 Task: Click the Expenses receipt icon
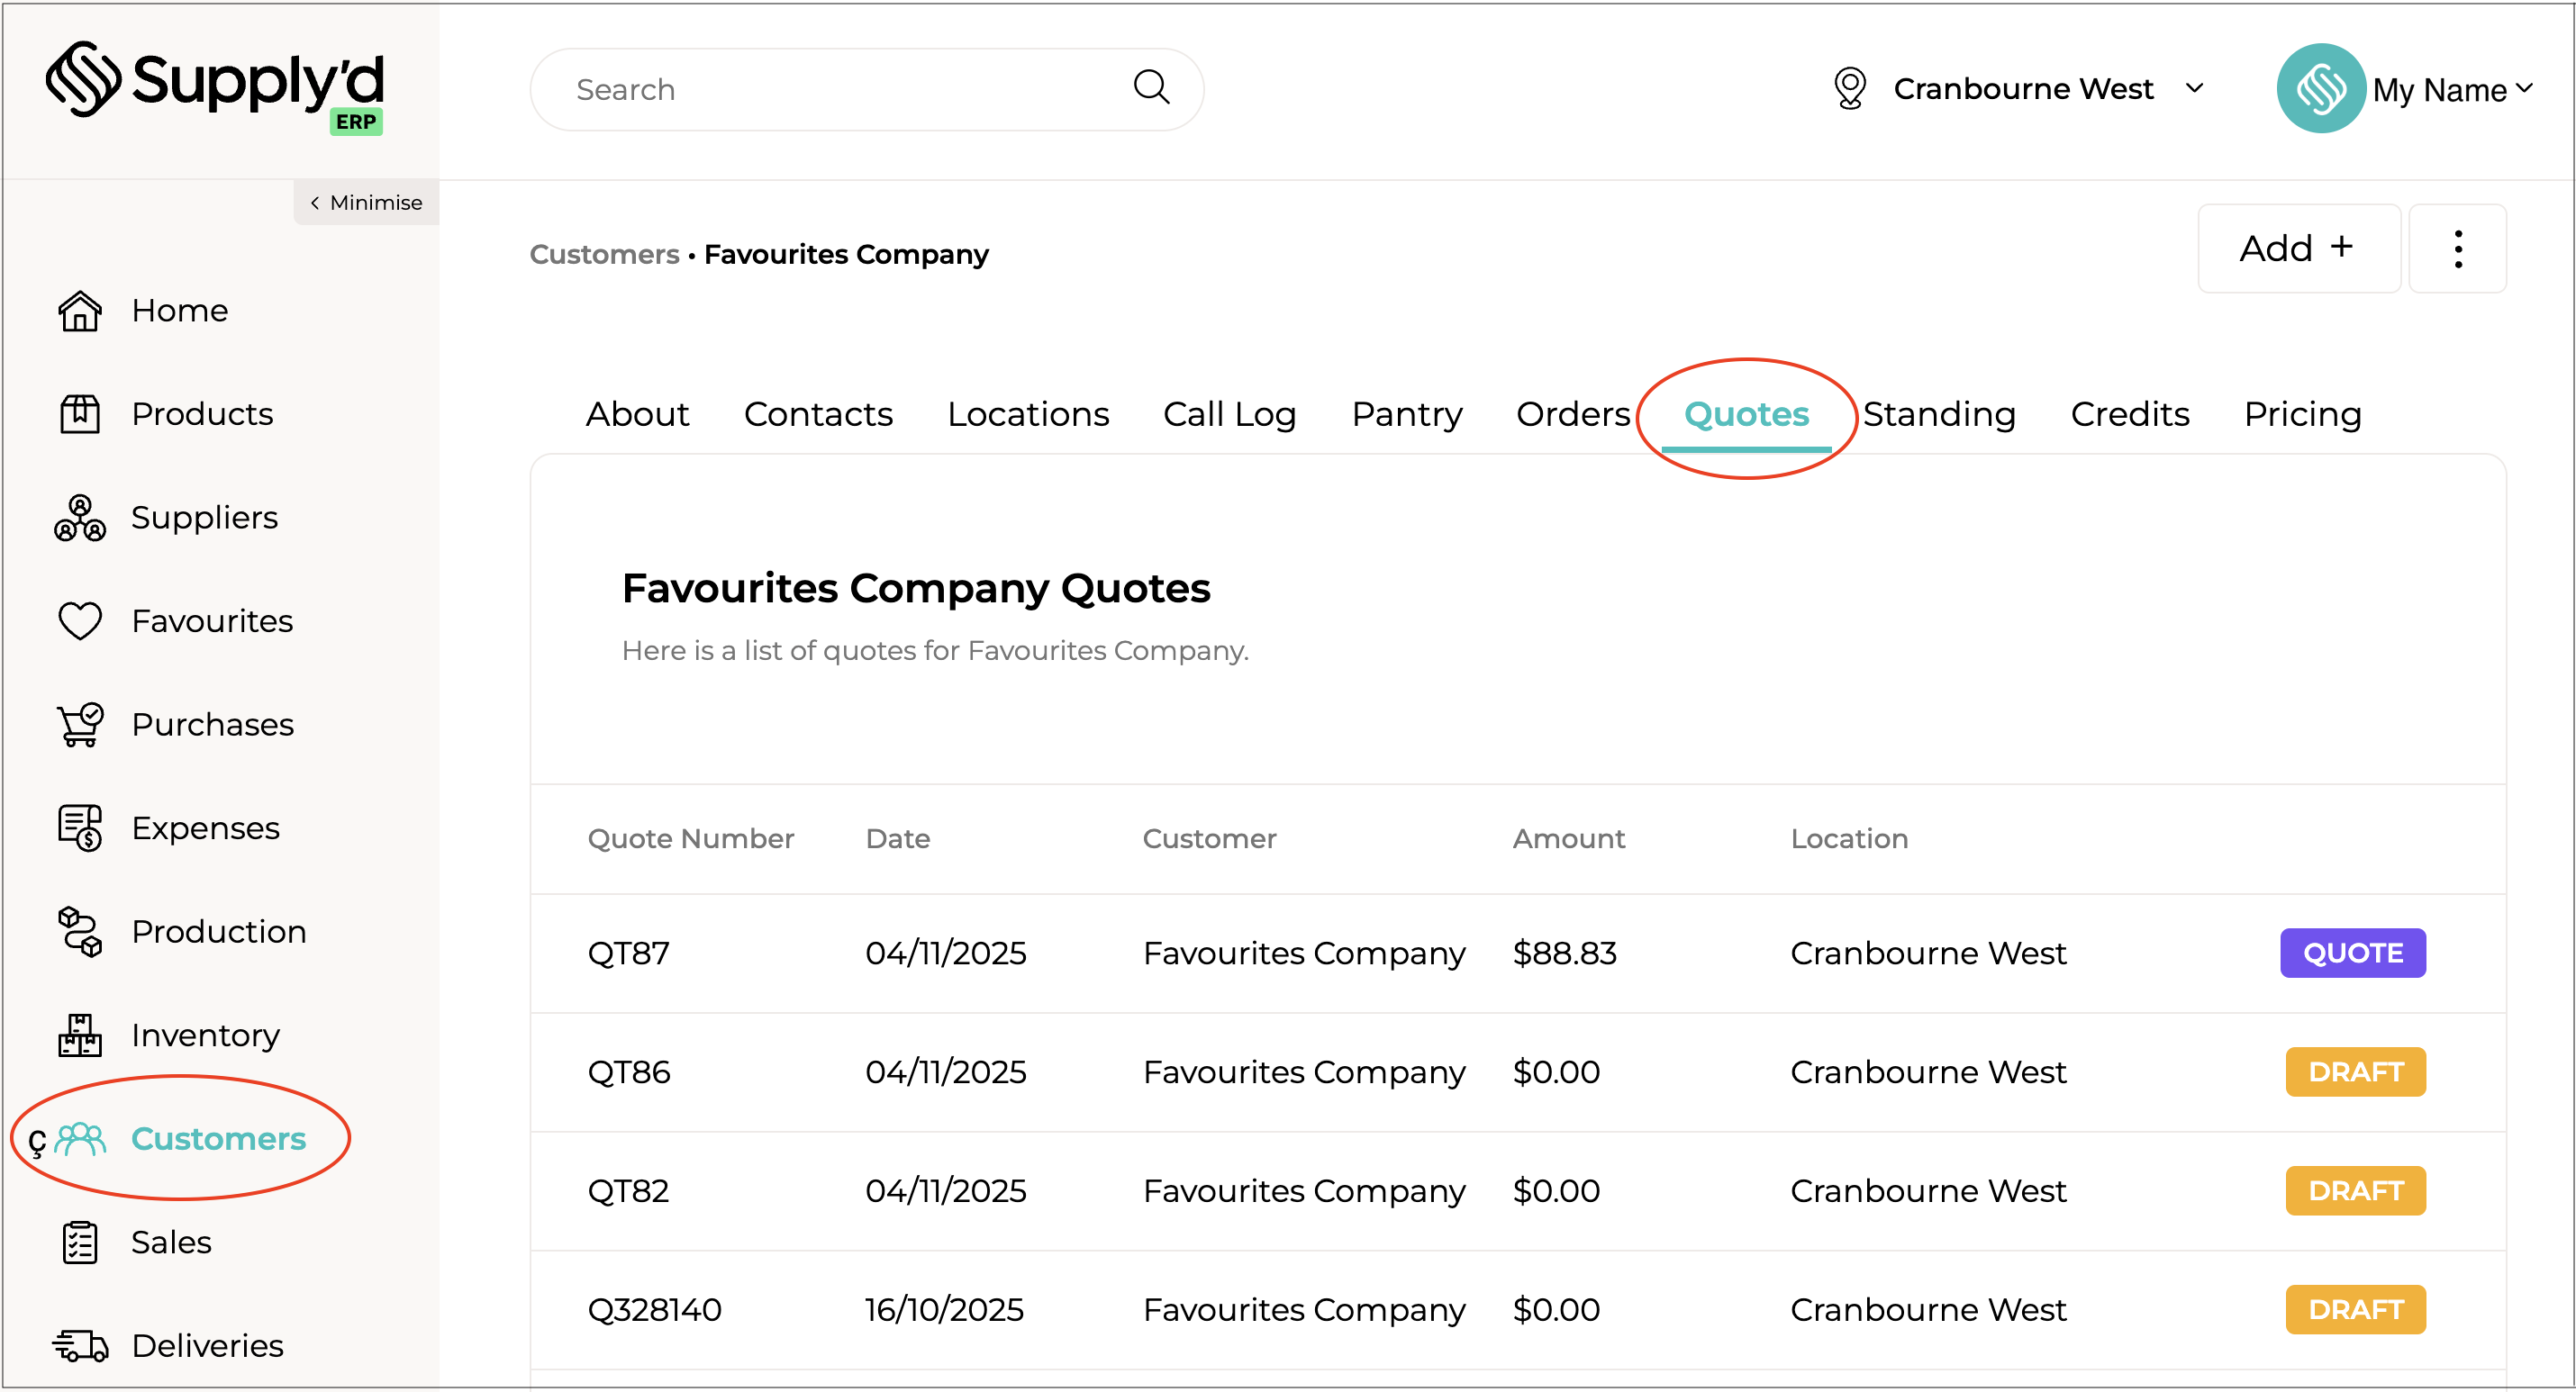coord(79,828)
